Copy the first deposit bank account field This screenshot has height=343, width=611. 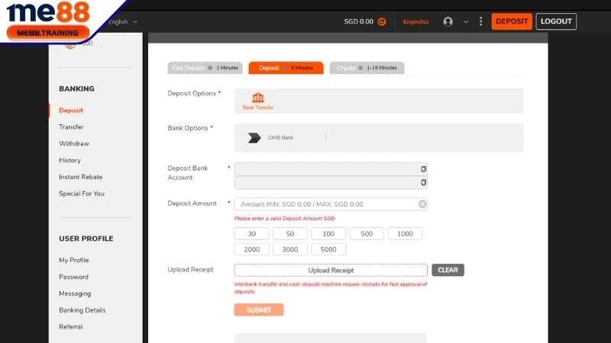422,169
